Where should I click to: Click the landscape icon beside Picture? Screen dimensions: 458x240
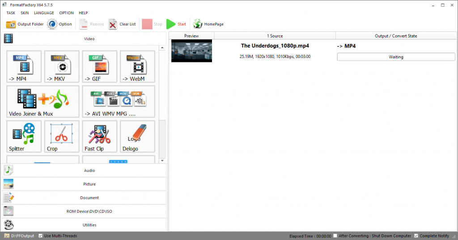8,184
